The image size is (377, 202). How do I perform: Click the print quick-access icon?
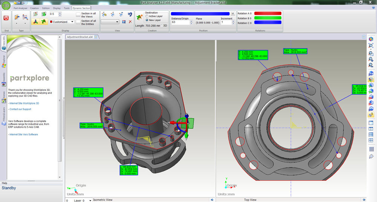tap(23, 3)
